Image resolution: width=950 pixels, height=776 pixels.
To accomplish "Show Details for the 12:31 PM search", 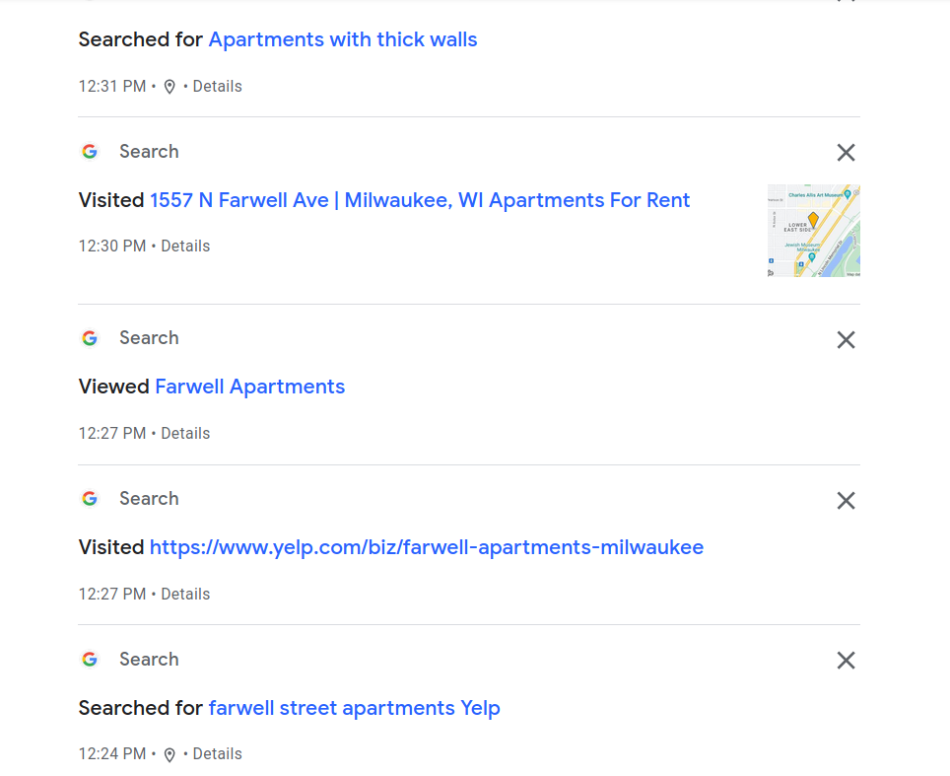I will click(x=217, y=87).
